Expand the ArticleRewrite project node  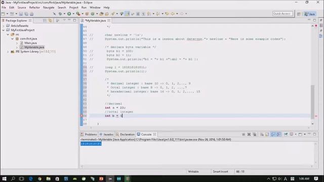[4, 26]
